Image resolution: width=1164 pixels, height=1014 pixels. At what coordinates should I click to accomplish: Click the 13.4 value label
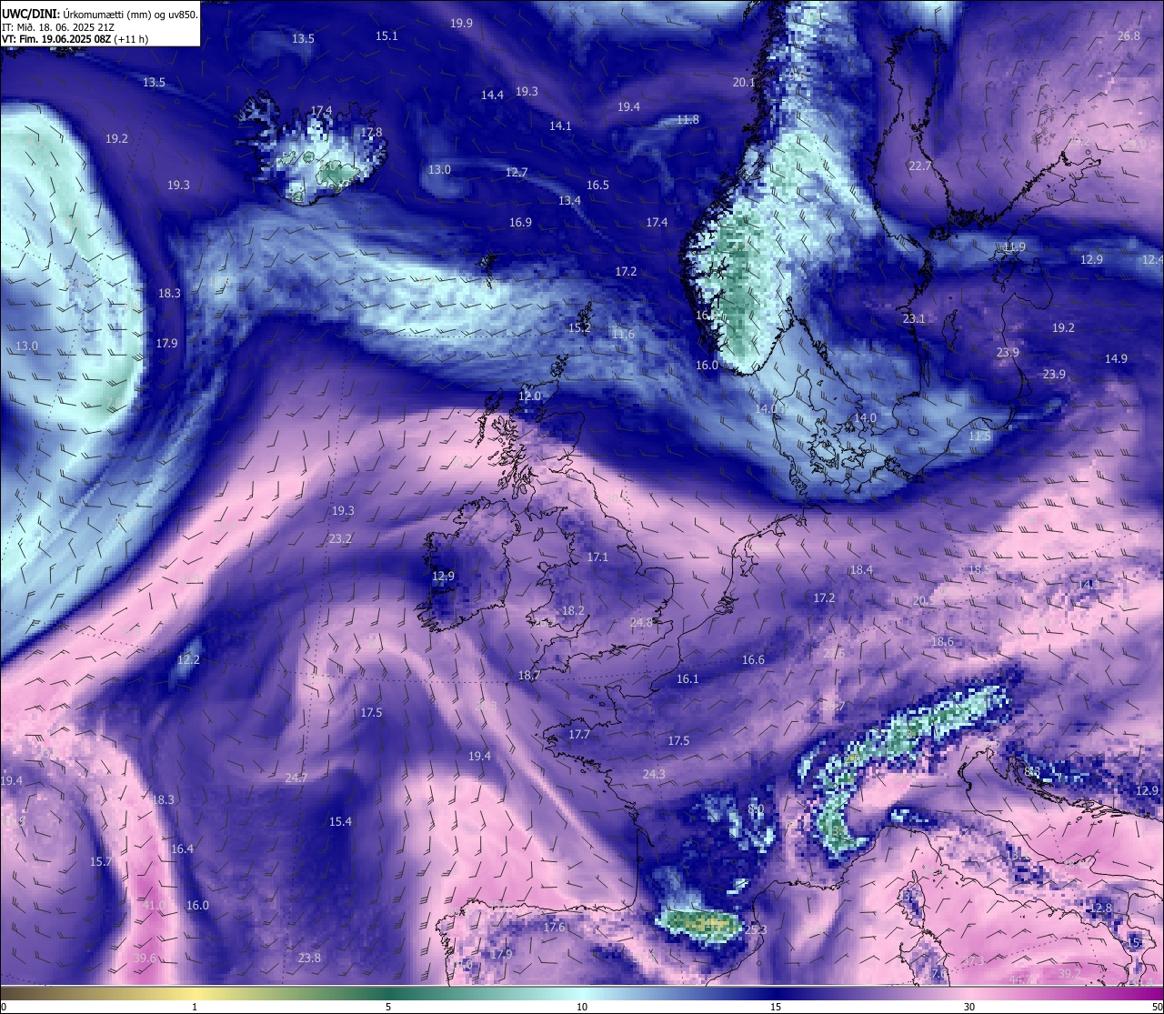click(569, 200)
